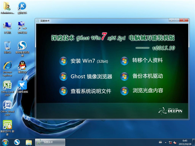Screen dimensions: 195x146
Task: Click the Windows orb beside 浏览光盘内容
Action: coord(124,91)
